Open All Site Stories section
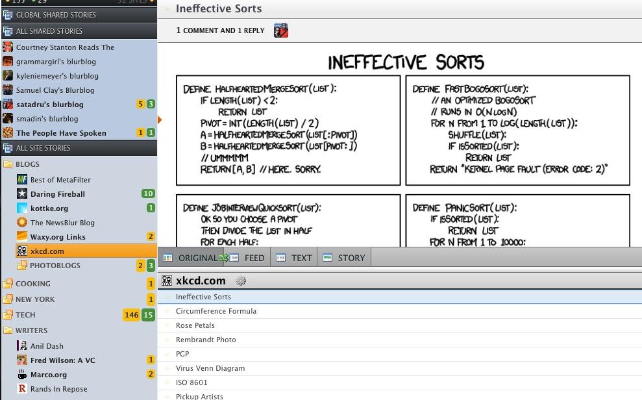The image size is (642, 400). point(79,148)
